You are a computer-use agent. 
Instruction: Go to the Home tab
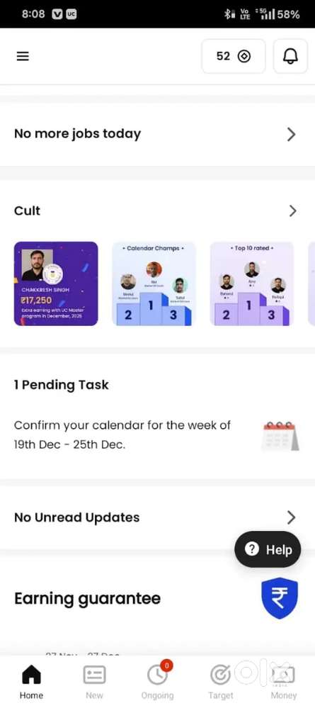tap(31, 682)
